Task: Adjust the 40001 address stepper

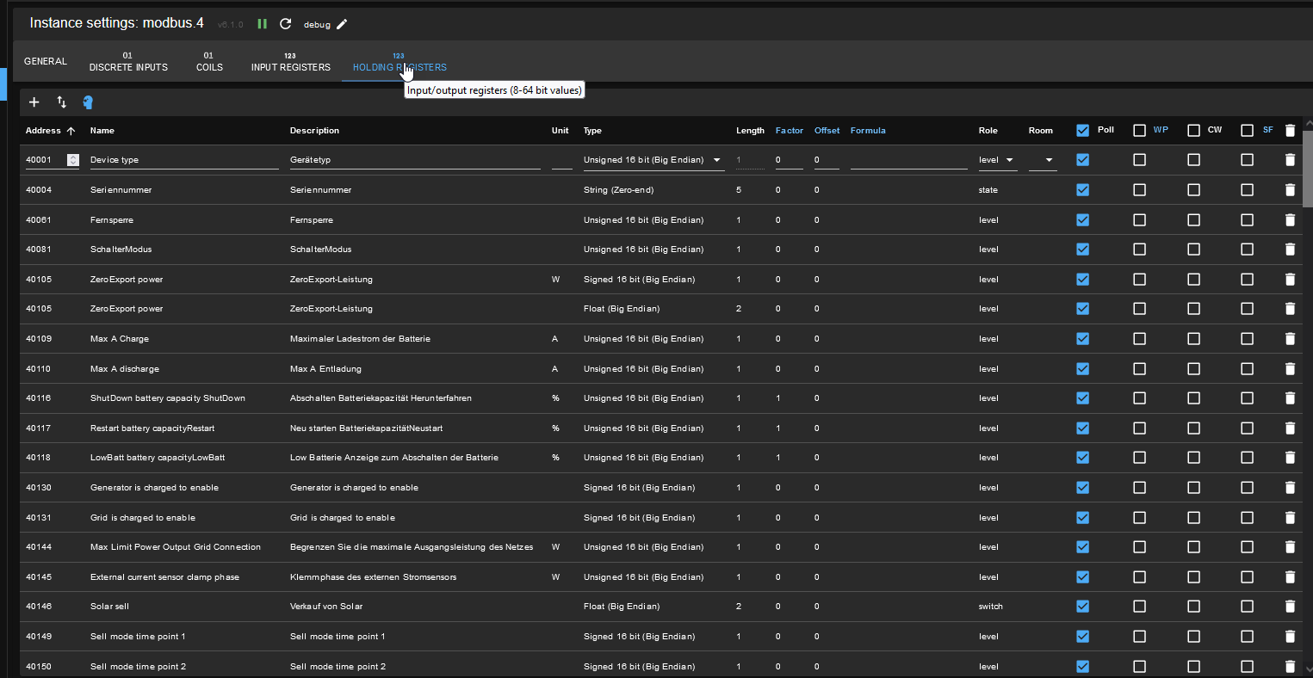Action: pyautogui.click(x=72, y=160)
